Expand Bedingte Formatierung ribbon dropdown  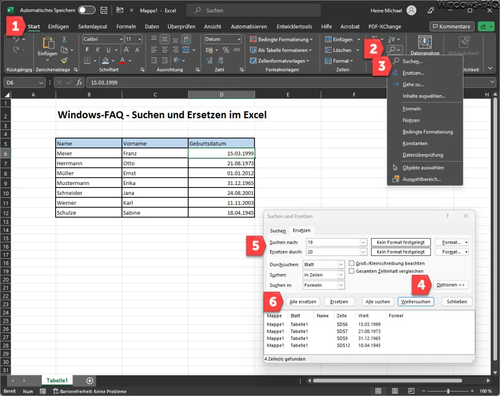pos(281,39)
